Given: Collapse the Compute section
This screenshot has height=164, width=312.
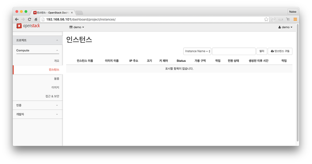Looking at the screenshot, I should (x=37, y=50).
